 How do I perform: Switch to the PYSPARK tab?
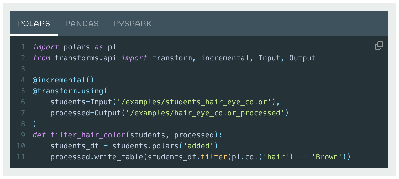pos(133,24)
